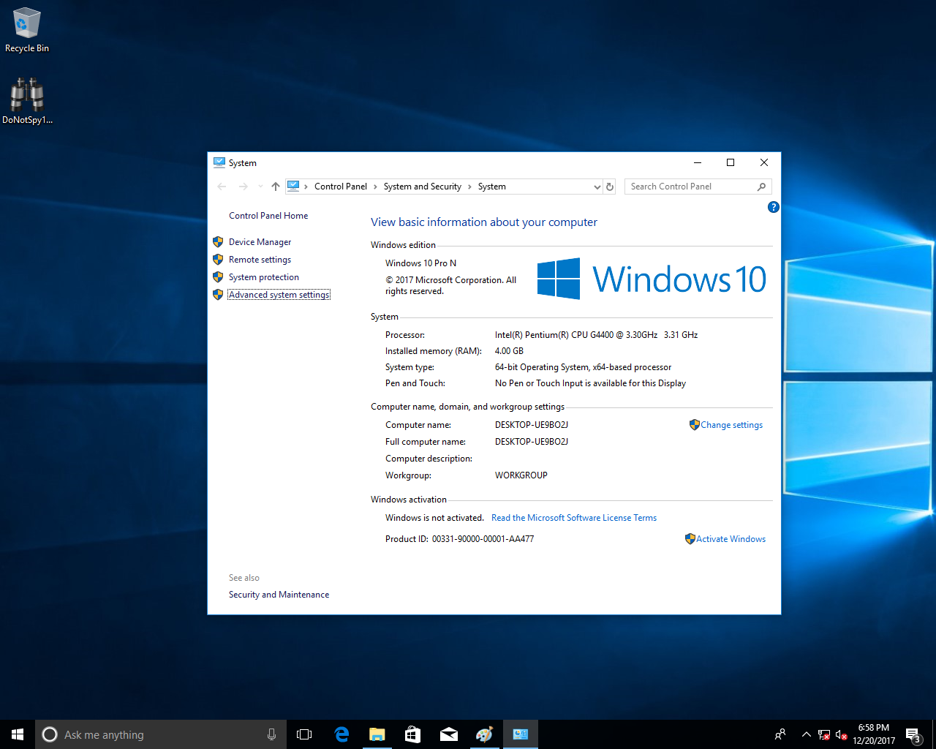Open the Store app in taskbar
The width and height of the screenshot is (936, 749).
tap(413, 734)
